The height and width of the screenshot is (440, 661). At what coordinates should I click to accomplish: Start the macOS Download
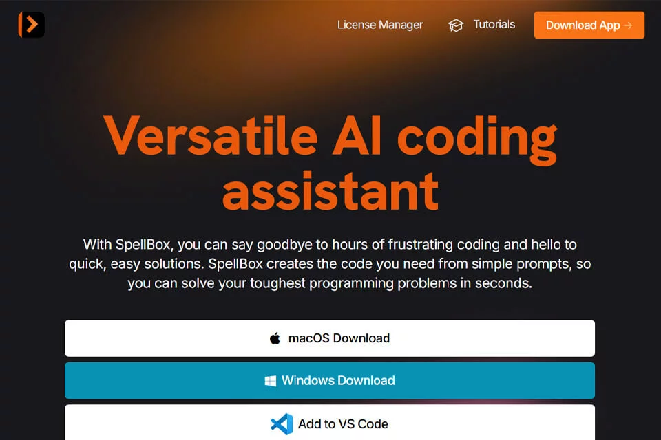coord(330,338)
